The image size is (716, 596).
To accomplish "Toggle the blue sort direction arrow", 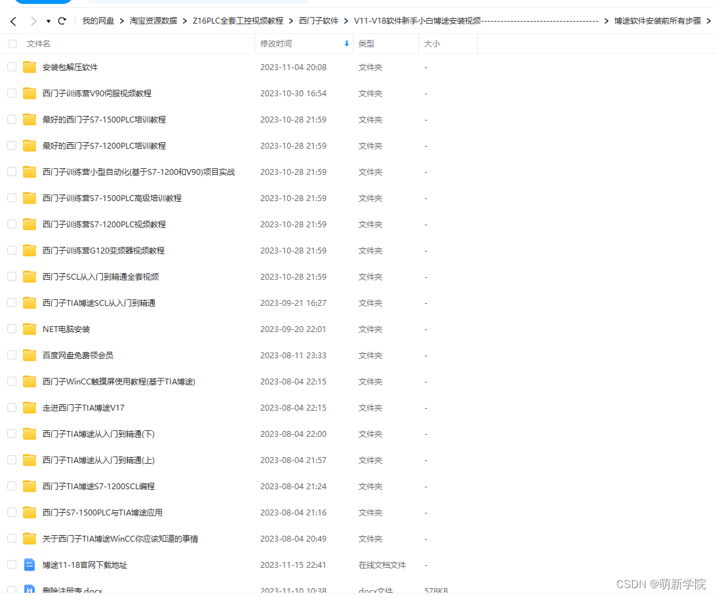I will click(347, 44).
